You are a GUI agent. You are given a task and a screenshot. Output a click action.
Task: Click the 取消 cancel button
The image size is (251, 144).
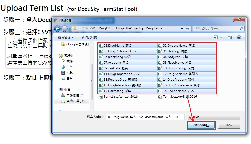(229, 125)
